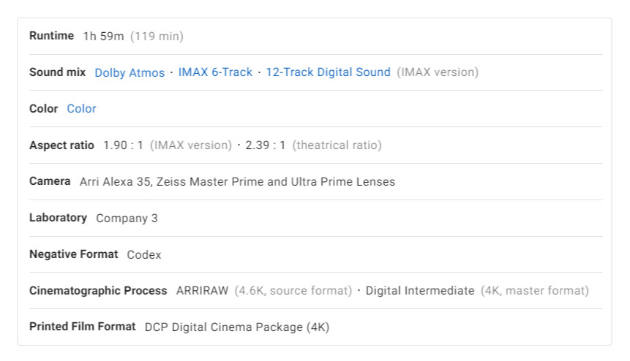
Task: Click the 1h 59m runtime value
Action: [103, 36]
